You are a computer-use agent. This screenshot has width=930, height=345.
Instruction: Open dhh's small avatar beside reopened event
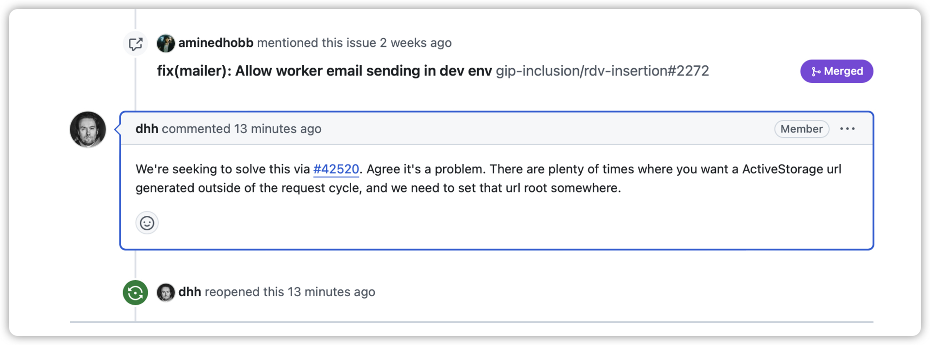[x=166, y=292]
